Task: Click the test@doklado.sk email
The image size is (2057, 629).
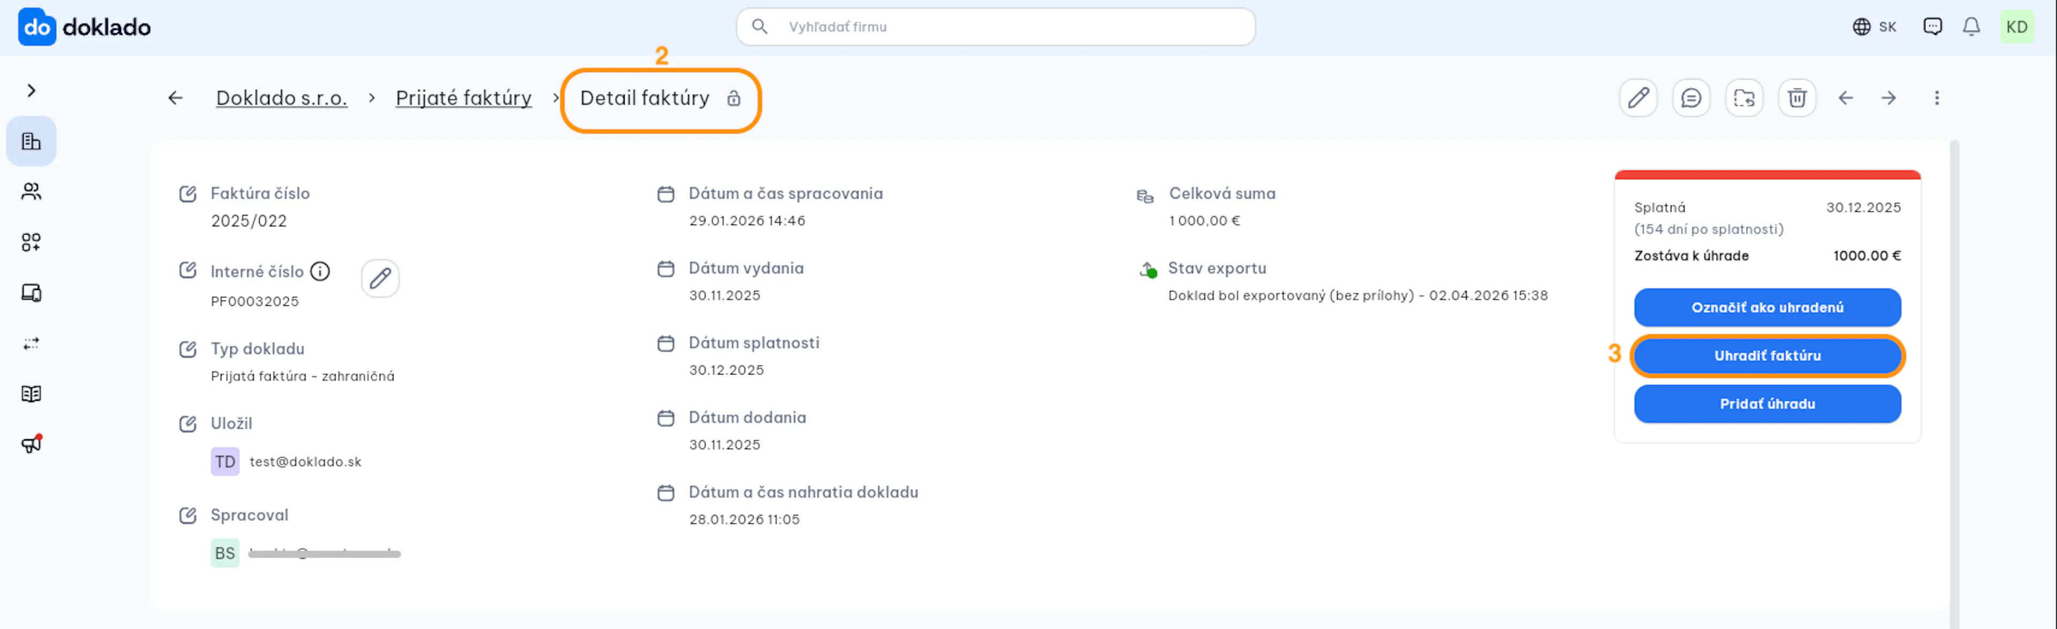Action: pyautogui.click(x=305, y=462)
